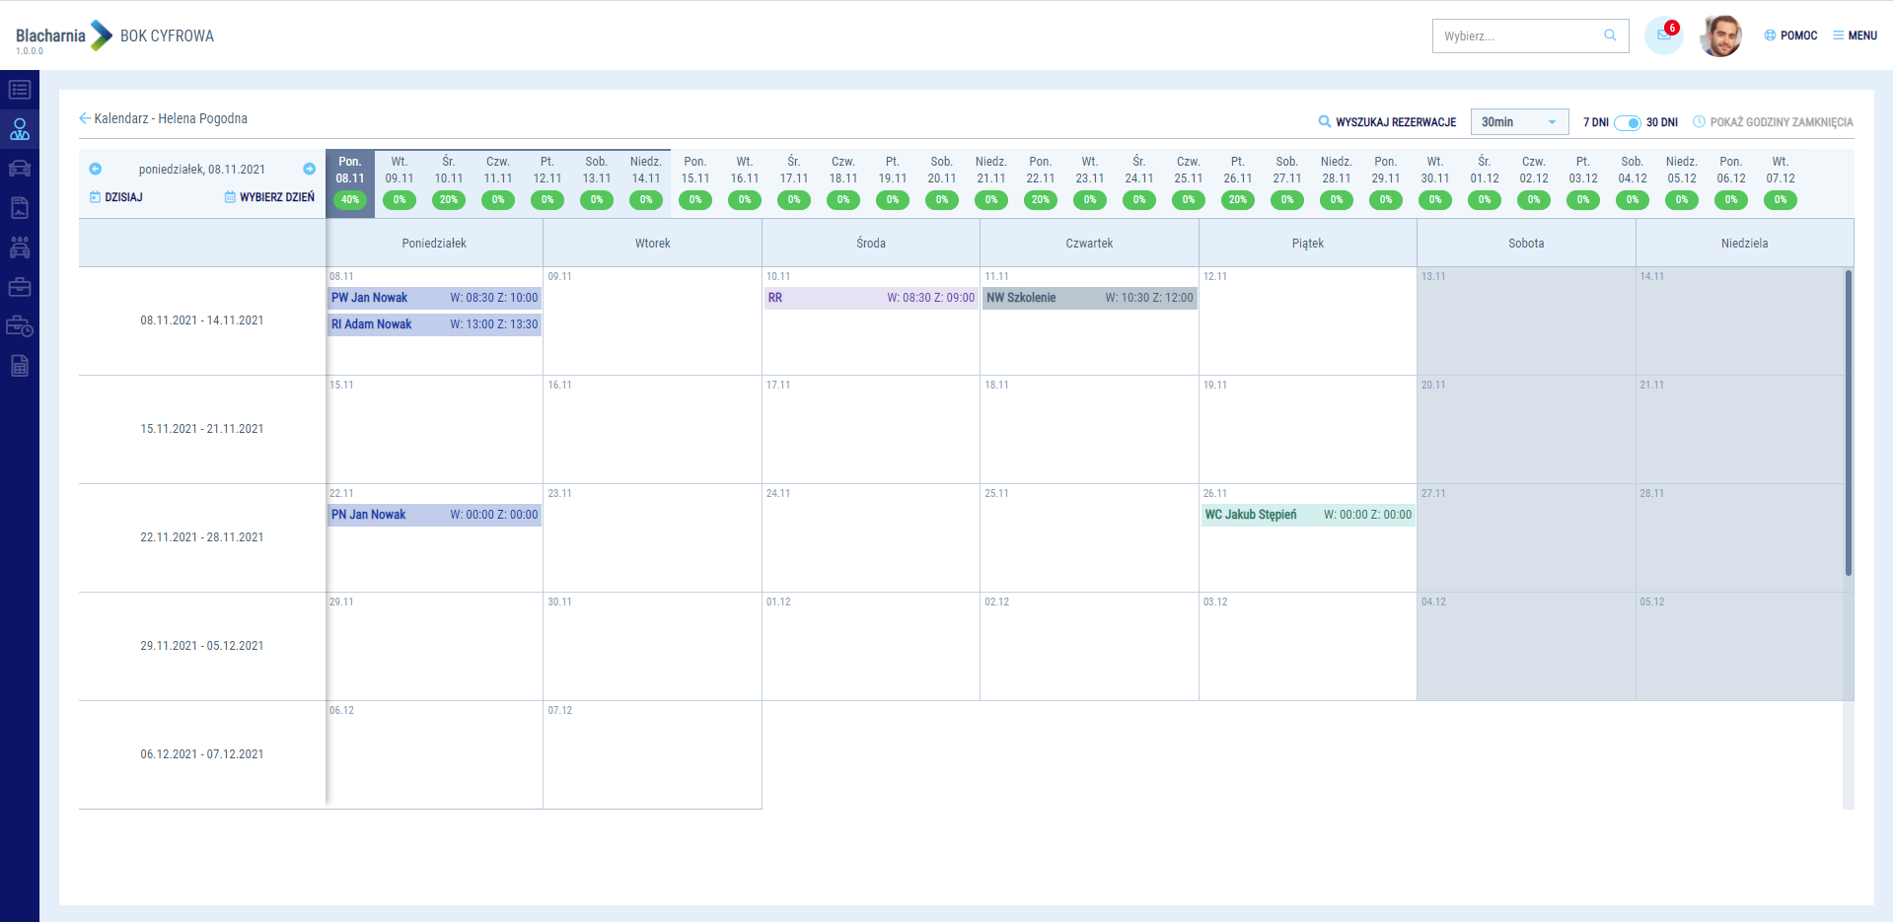Go to previous day with left arrow
Viewport: 1893px width, 922px height.
pos(96,169)
